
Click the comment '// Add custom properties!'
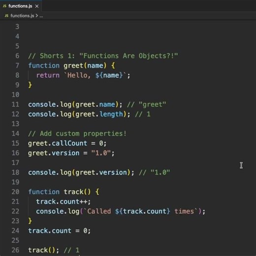pos(77,133)
